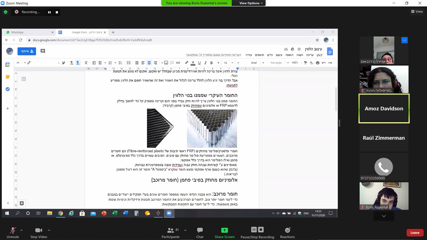Open the Insert (הוספה) menu
Screen dimensions: 427x240
[x=289, y=55]
